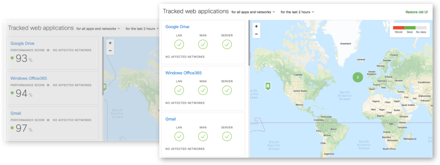Click the gray No data legend segment
This screenshot has width=440, height=165.
click(x=421, y=28)
